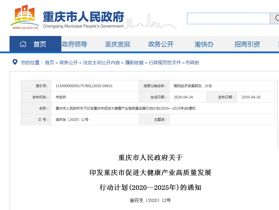Click the Chongqing government emblem logo
This screenshot has width=279, height=210.
25,17
